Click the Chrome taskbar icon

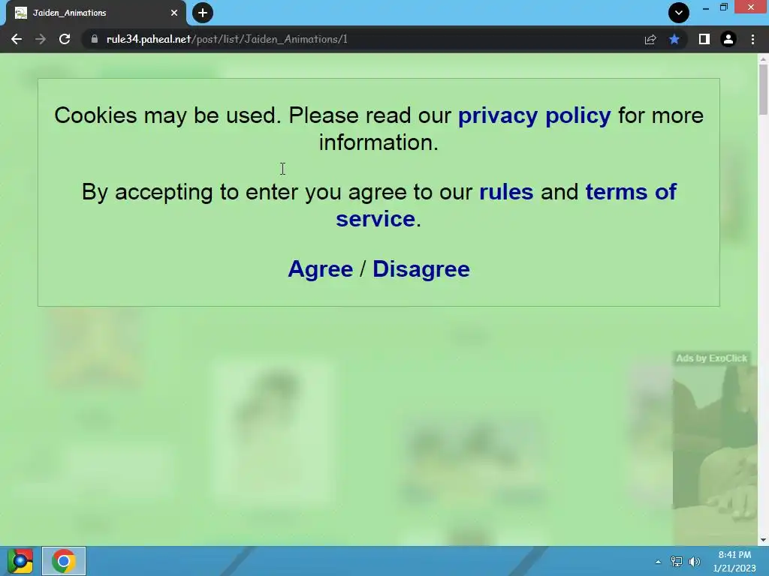click(x=64, y=561)
